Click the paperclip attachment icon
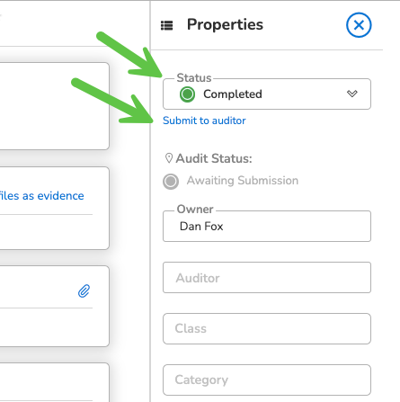 click(x=84, y=290)
